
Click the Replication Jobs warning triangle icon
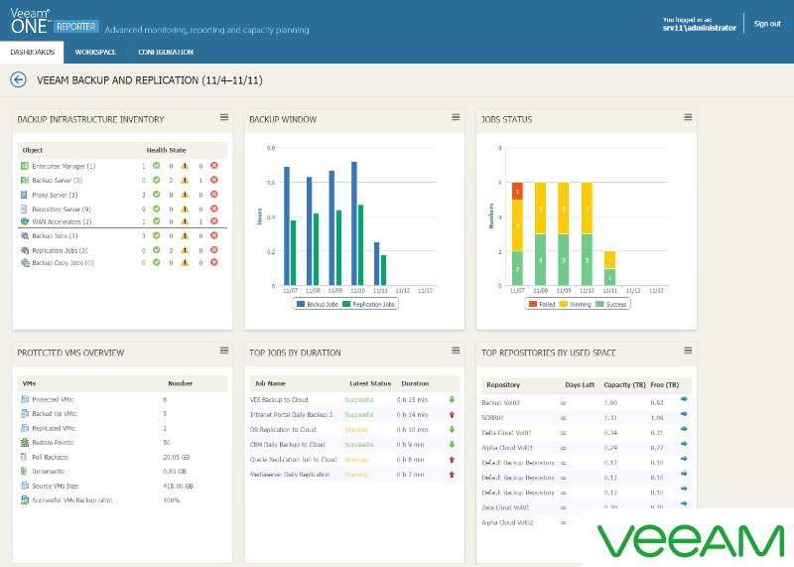pyautogui.click(x=185, y=250)
